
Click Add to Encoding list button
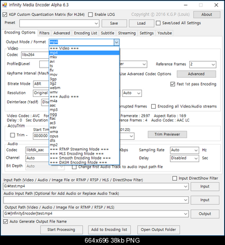pyautogui.click(x=109, y=230)
